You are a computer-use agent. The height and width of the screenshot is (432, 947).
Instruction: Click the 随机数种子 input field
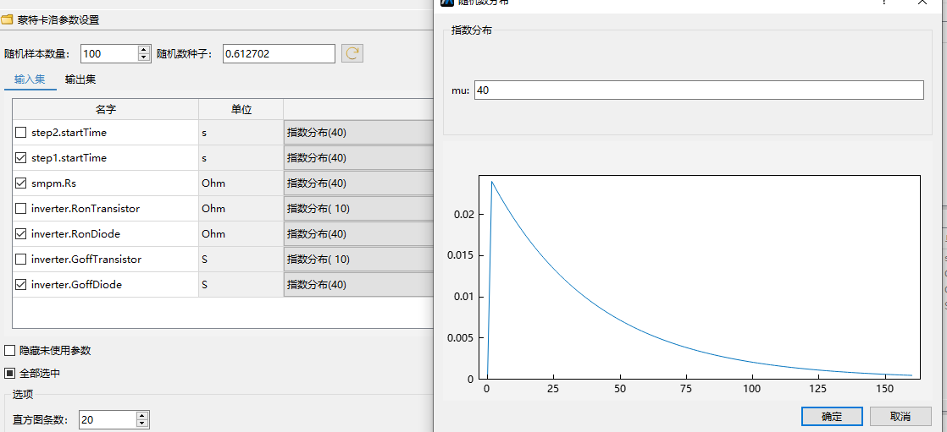pyautogui.click(x=279, y=53)
